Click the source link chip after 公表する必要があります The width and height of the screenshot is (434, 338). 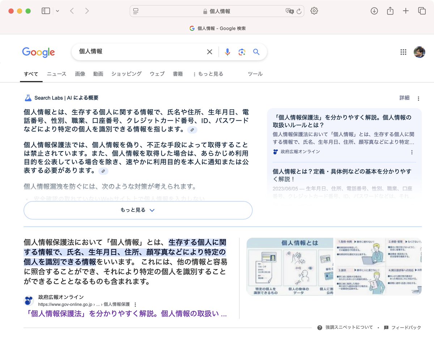pos(103,171)
